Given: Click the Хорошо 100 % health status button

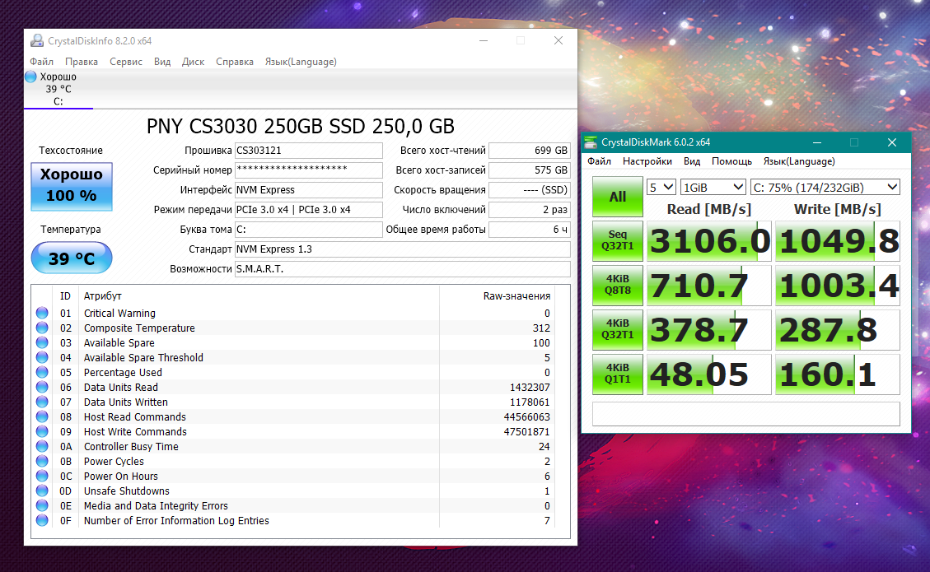Looking at the screenshot, I should pos(72,187).
